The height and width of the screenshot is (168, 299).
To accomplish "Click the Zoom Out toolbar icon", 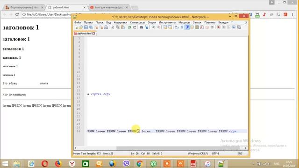I will coord(158,27).
